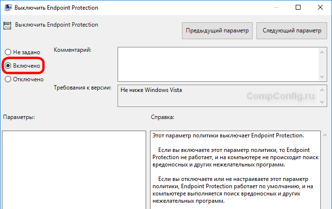Select the "Не задано" radio option
Viewport: 332px width, 209px height.
pyautogui.click(x=8, y=52)
